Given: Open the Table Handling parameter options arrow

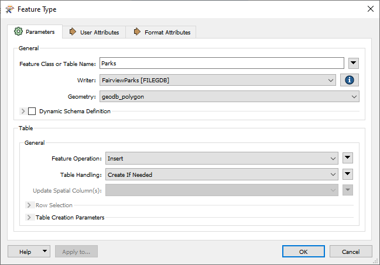Looking at the screenshot, I should [x=348, y=174].
